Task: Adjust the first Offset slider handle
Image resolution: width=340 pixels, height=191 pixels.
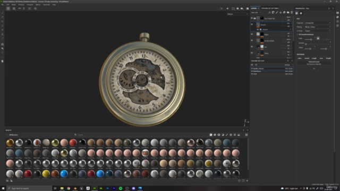Action: click(310, 49)
